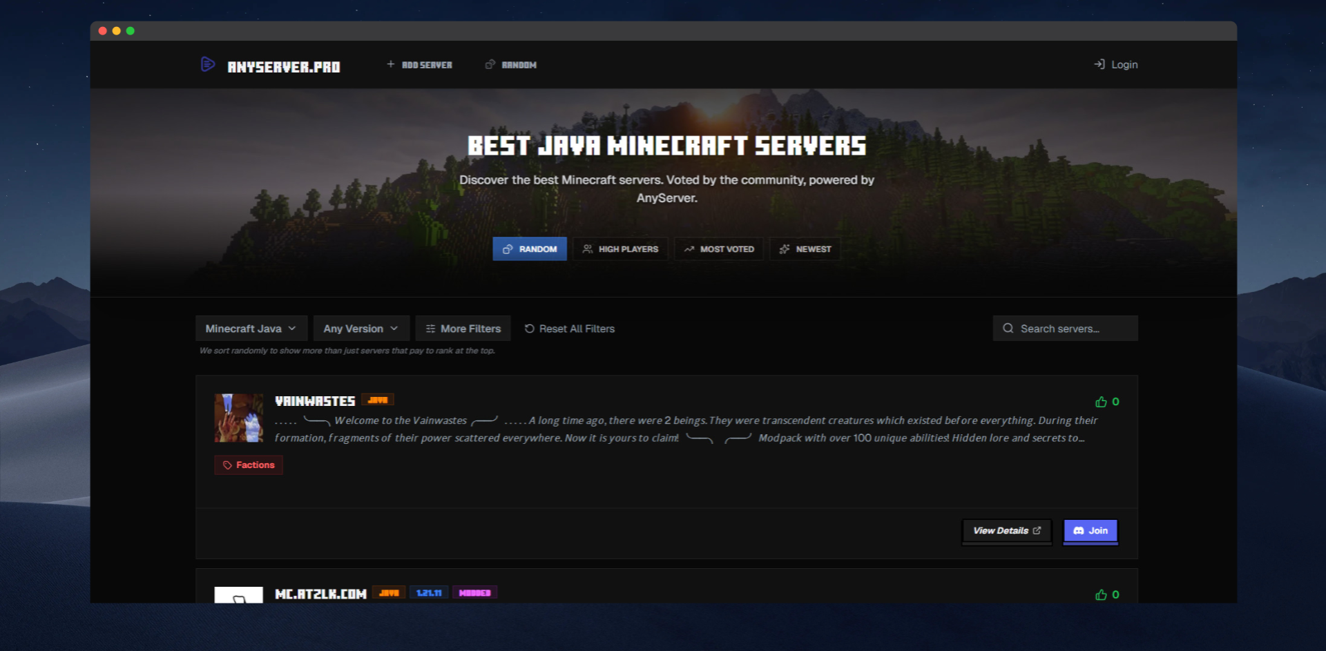Click the Login link
The height and width of the screenshot is (651, 1326).
[x=1115, y=64]
